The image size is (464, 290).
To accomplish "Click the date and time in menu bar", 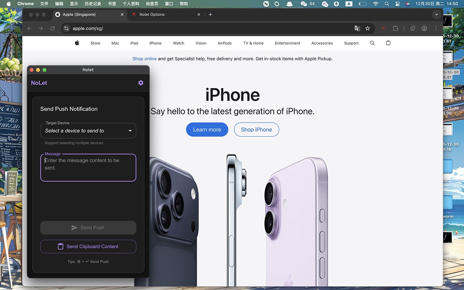I will pos(436,4).
